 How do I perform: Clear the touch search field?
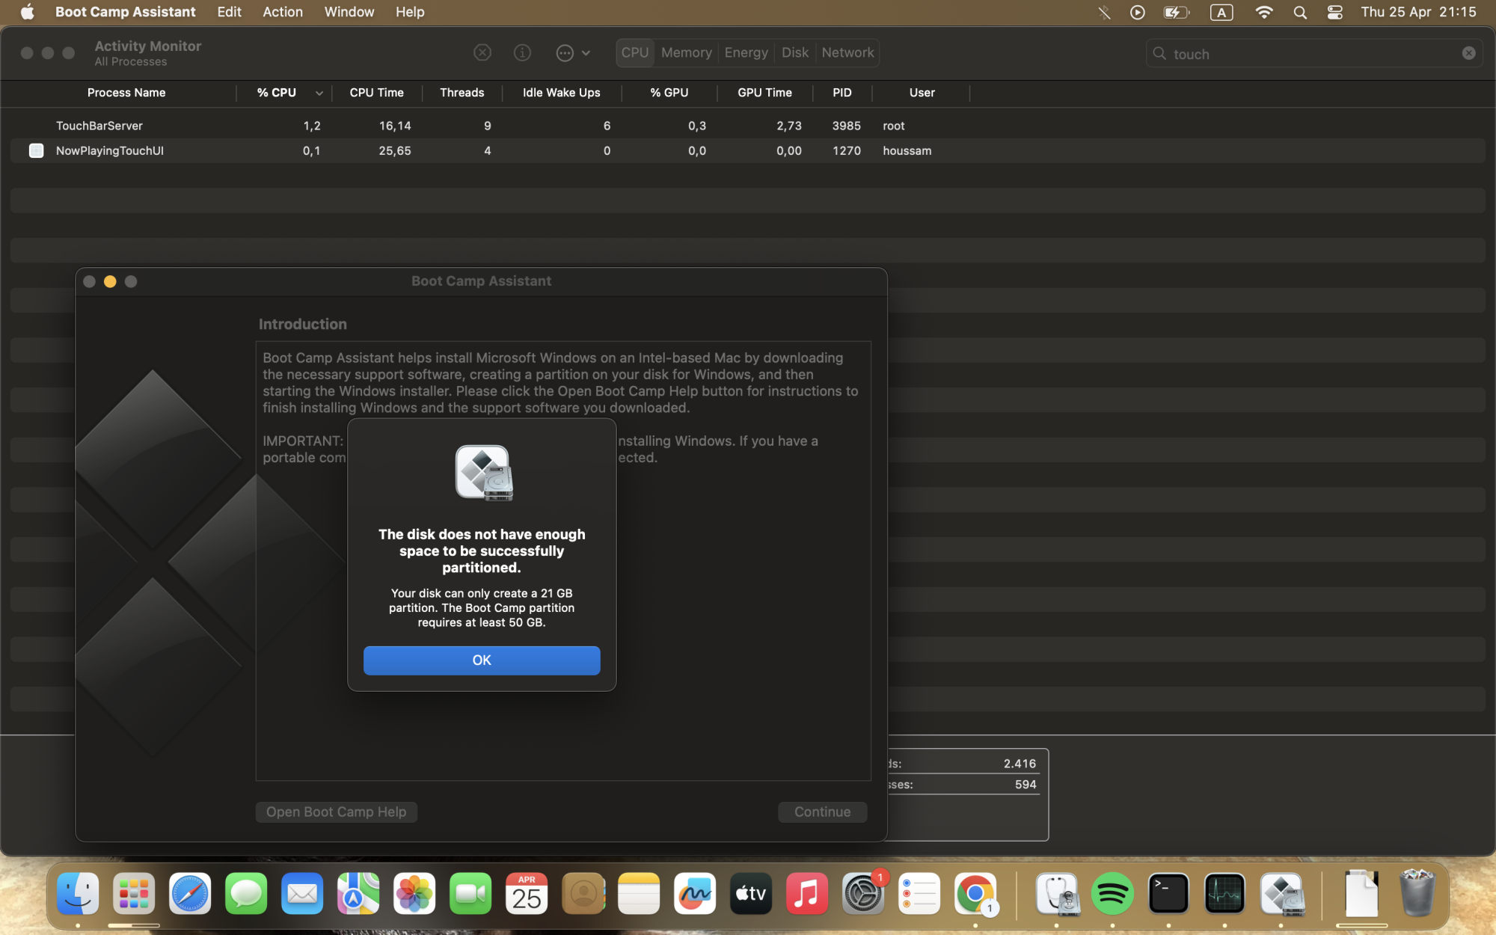pos(1468,53)
